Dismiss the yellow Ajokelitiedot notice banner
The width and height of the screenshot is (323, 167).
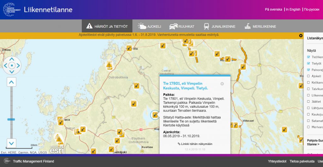[301, 36]
